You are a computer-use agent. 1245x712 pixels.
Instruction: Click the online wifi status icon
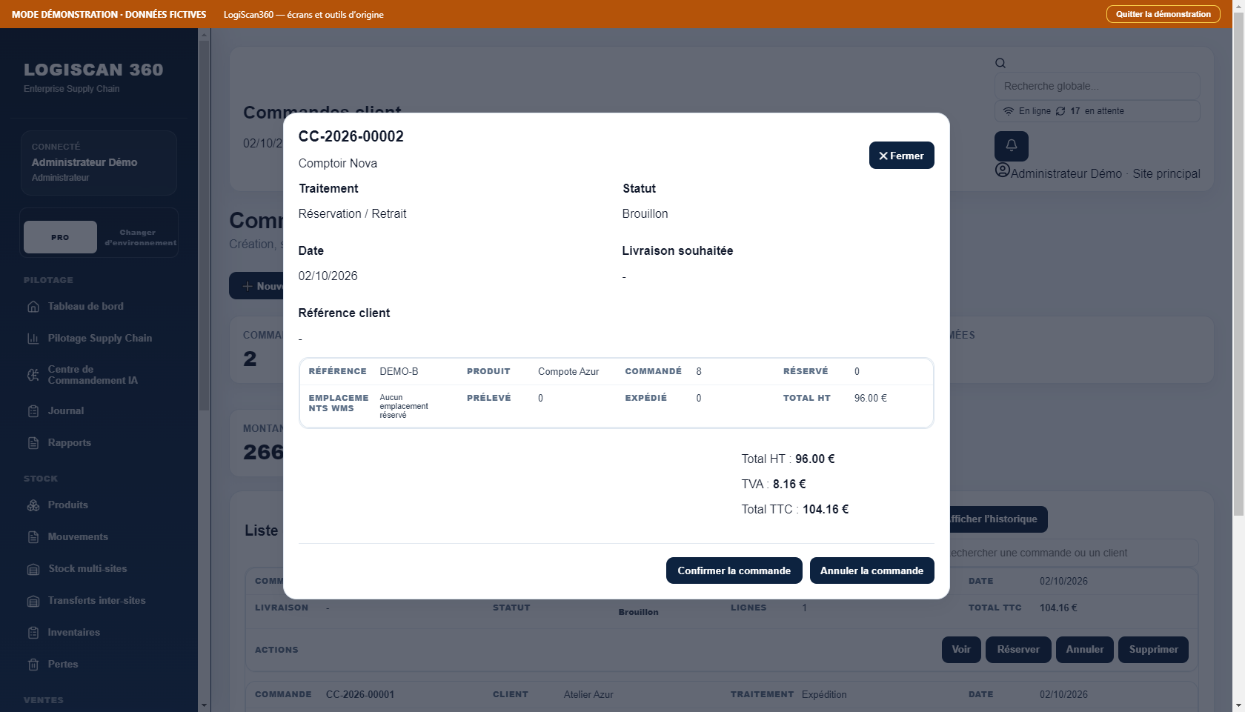1009,111
